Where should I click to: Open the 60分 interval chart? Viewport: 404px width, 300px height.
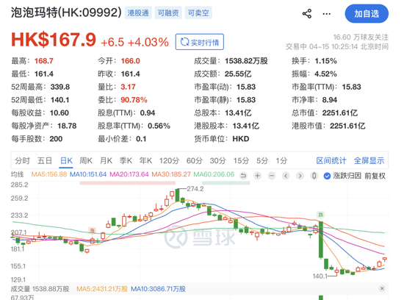tap(195, 161)
